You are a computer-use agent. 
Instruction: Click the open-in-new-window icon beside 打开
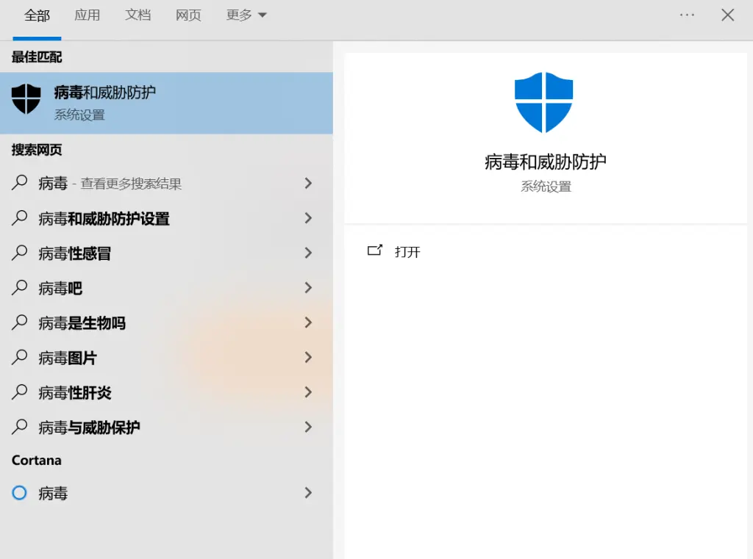(374, 250)
